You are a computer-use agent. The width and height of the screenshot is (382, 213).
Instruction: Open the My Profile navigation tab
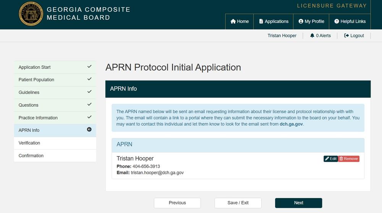click(x=311, y=21)
